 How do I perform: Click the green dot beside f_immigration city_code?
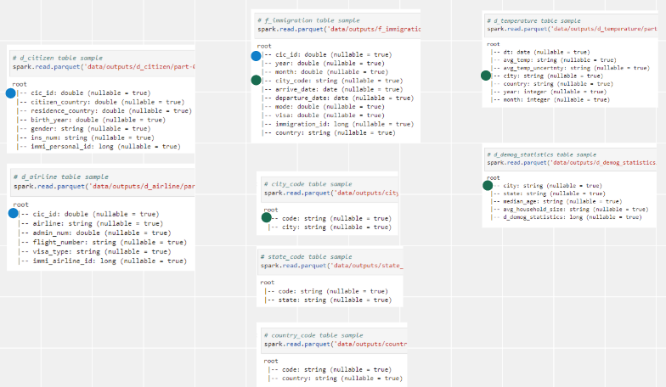257,80
